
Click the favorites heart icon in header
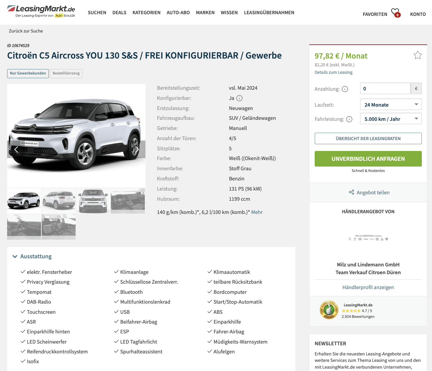395,13
